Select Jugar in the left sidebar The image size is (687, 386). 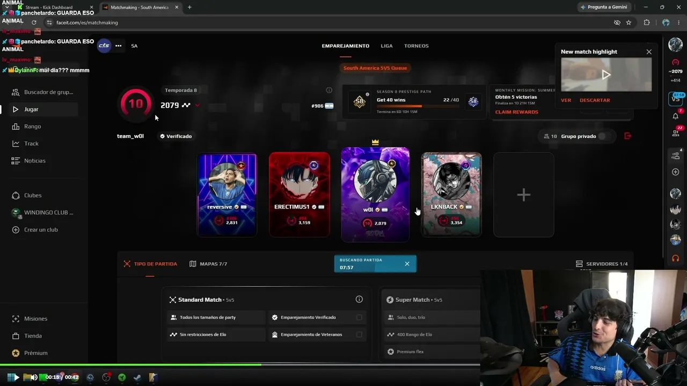44,109
